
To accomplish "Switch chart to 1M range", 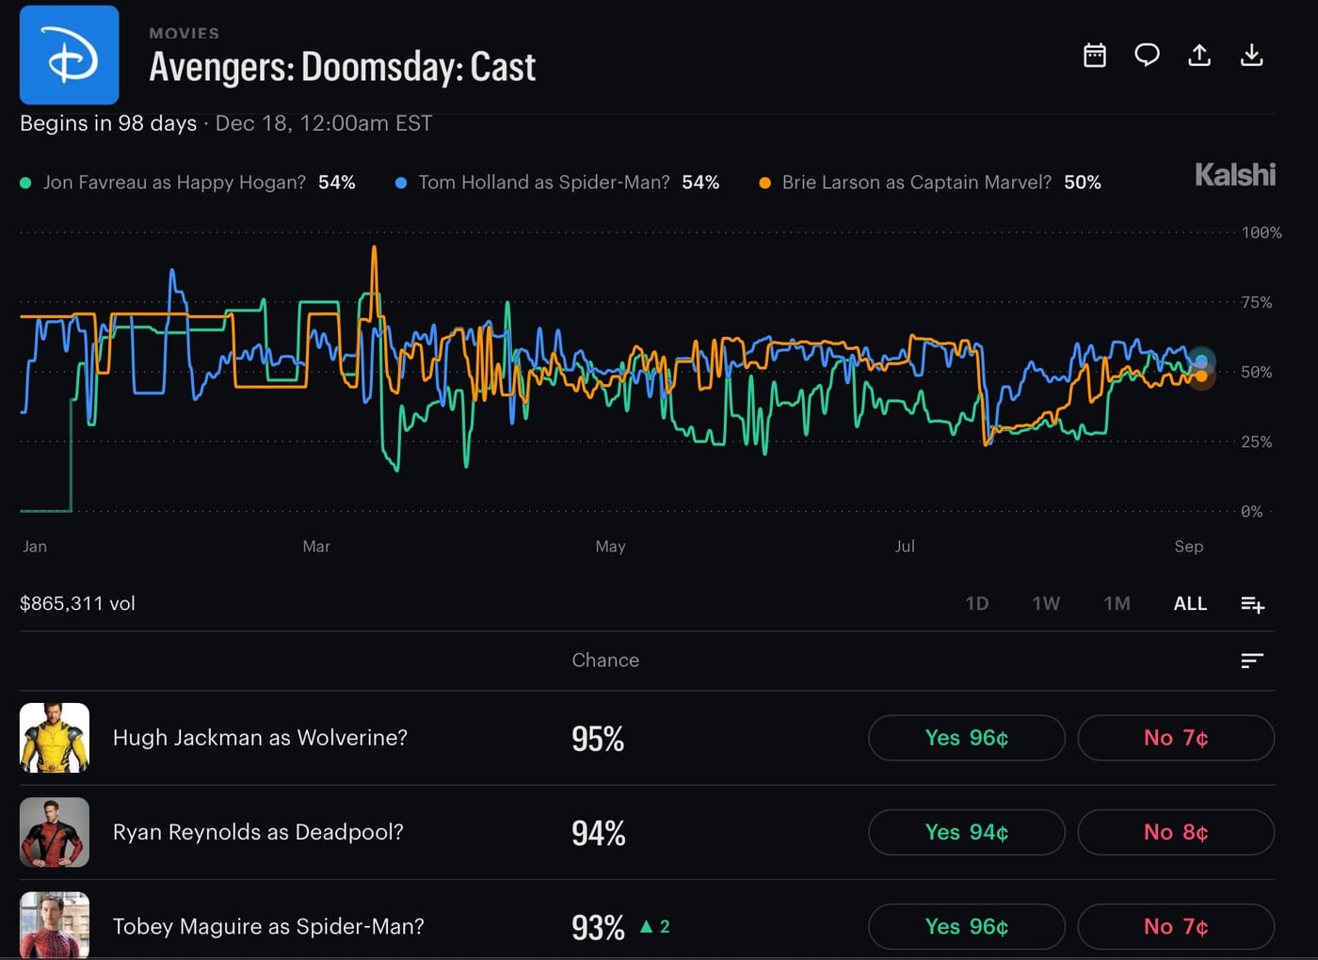I will pyautogui.click(x=1117, y=603).
